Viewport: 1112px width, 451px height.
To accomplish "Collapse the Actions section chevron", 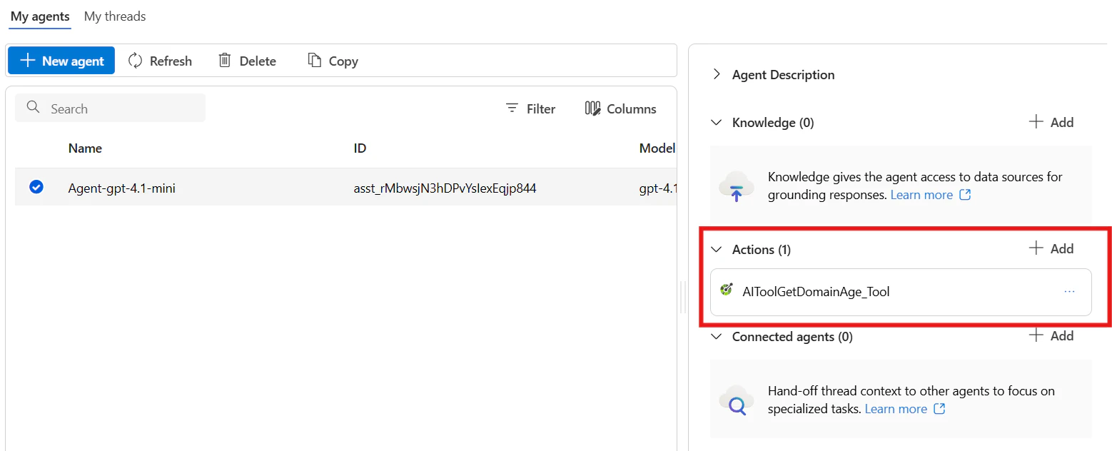I will click(717, 249).
